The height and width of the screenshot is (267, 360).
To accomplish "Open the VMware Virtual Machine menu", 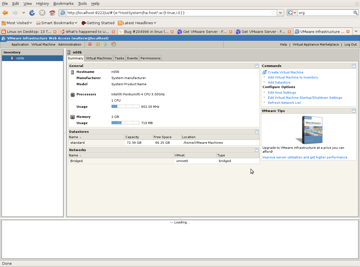I will (43, 44).
